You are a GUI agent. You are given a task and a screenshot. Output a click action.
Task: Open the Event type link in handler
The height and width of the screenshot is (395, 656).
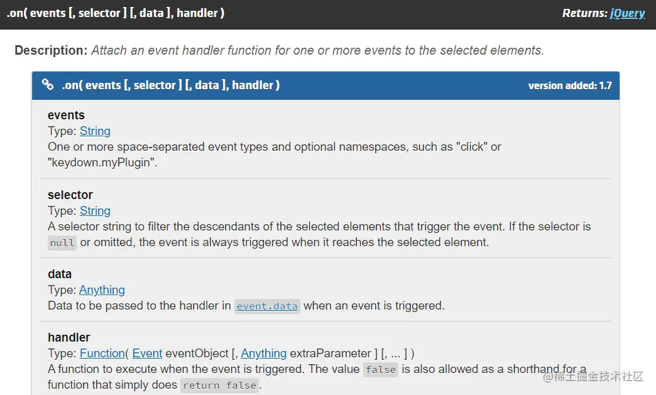[x=147, y=353]
